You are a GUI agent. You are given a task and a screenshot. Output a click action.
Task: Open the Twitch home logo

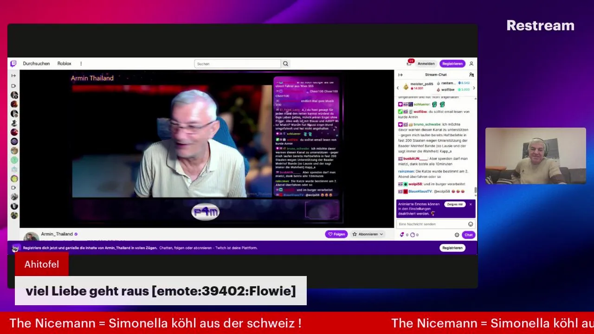(x=13, y=64)
